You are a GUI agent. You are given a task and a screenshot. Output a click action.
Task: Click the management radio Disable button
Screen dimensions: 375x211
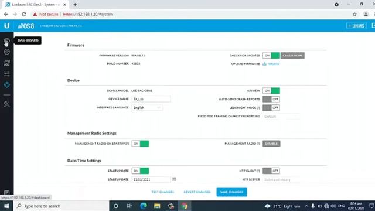[x=271, y=144]
